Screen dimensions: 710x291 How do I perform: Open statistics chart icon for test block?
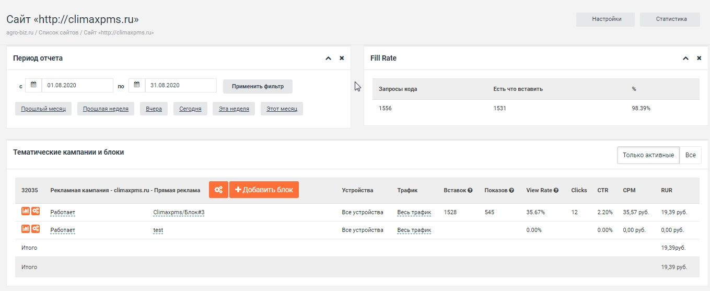(x=26, y=229)
